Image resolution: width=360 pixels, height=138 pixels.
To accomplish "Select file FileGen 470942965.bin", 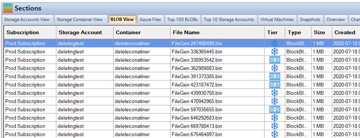I will click(197, 101).
